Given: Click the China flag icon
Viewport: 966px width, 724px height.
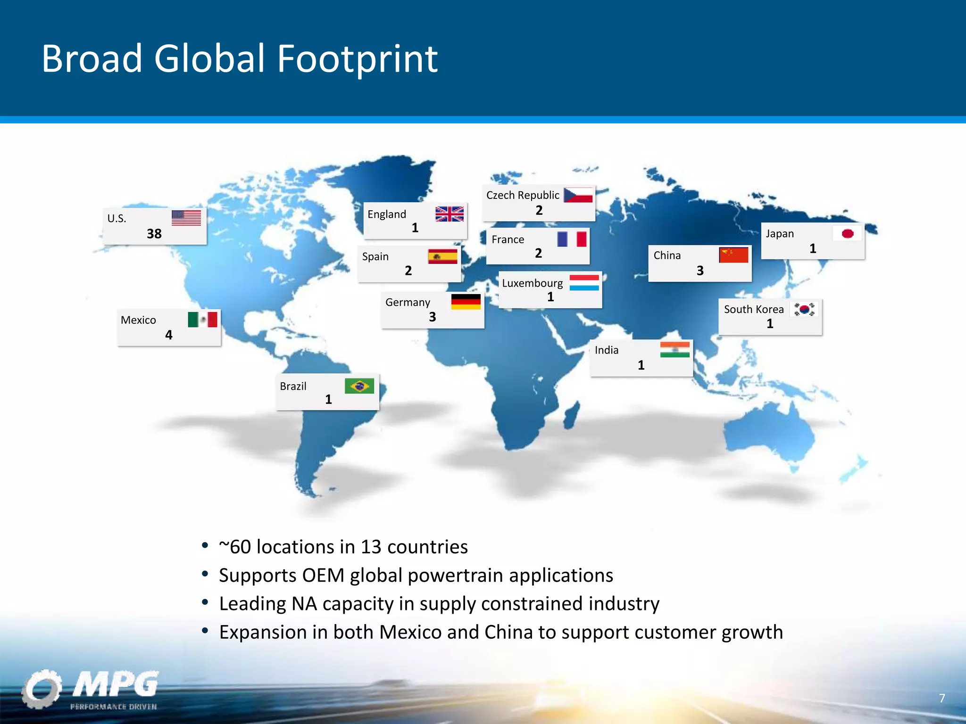Looking at the screenshot, I should point(734,255).
